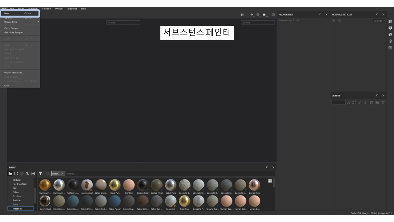Open the Display Settings icon on right dock
394x222 pixels.
(x=390, y=21)
